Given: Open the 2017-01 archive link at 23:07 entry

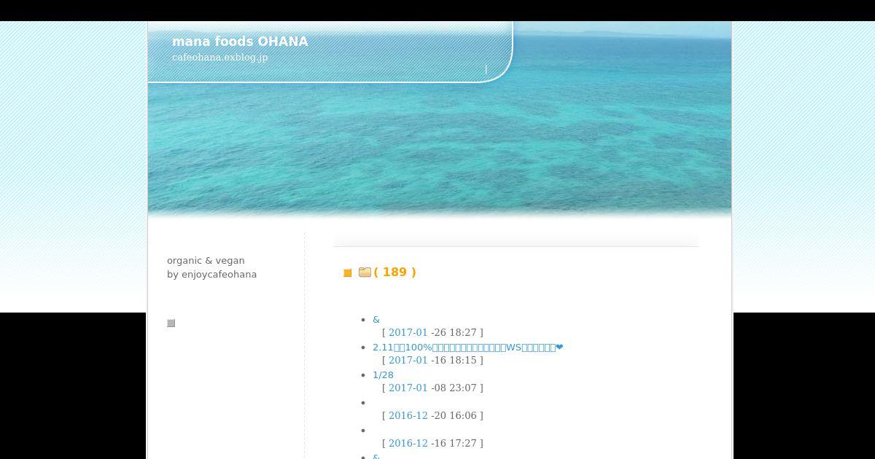Looking at the screenshot, I should tap(408, 388).
